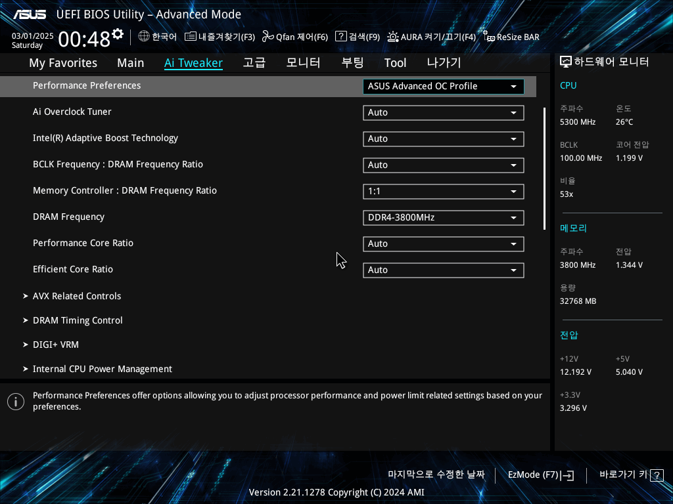Click the AURA light bulb icon
This screenshot has width=673, height=504.
393,37
